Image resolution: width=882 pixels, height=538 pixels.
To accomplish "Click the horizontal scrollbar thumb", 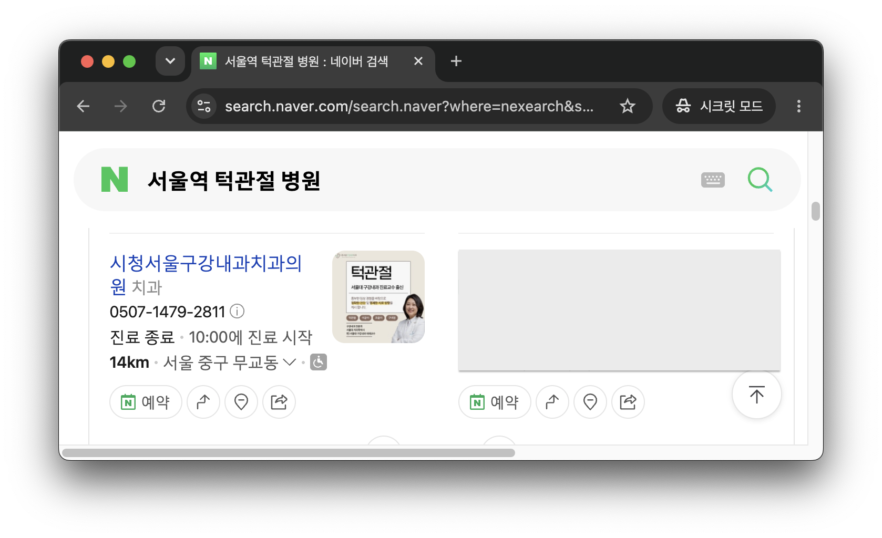I will (x=288, y=453).
